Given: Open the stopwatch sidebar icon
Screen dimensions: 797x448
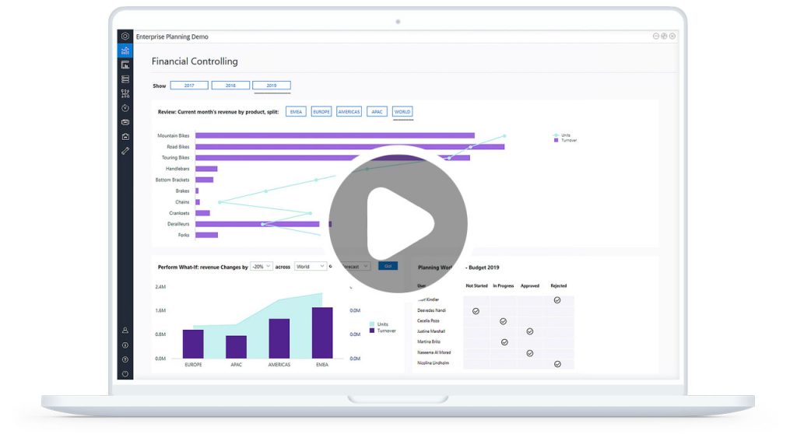Looking at the screenshot, I should point(125,107).
